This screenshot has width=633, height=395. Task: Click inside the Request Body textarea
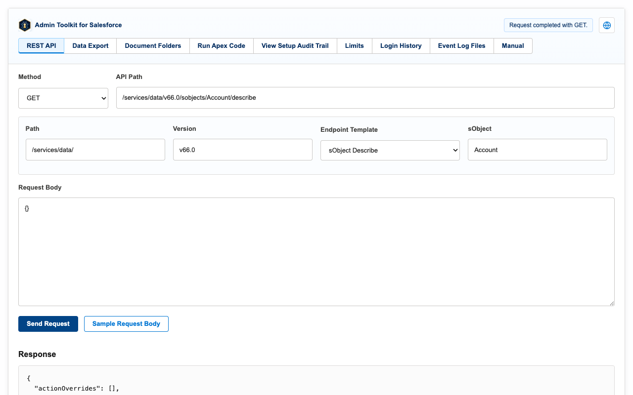coord(316,252)
